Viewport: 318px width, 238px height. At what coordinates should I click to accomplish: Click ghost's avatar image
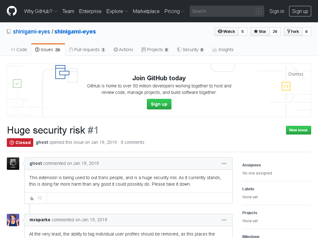[13, 164]
